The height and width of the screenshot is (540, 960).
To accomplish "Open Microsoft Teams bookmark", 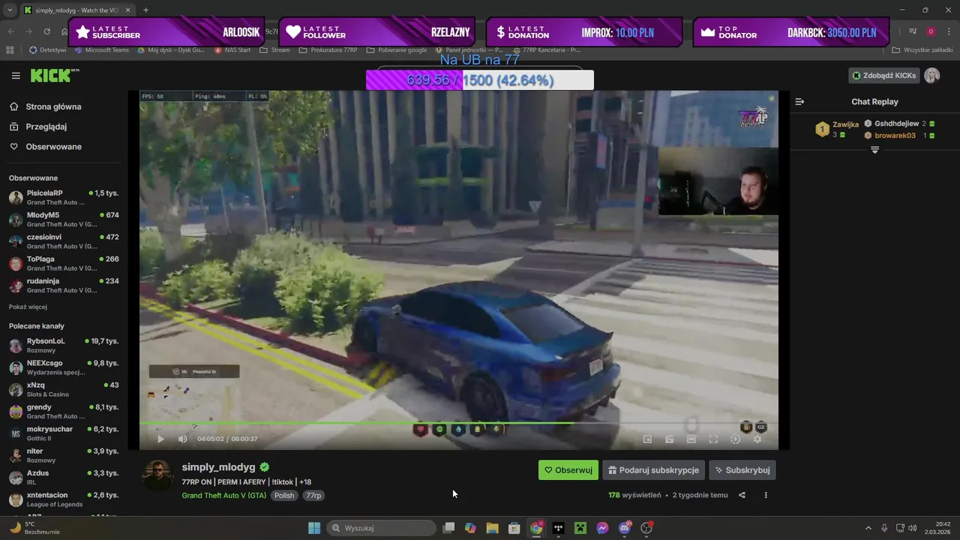I will [x=102, y=50].
